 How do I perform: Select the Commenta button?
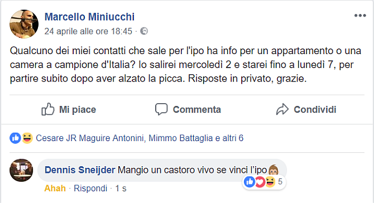188,109
